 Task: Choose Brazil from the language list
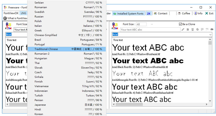[67, 40]
